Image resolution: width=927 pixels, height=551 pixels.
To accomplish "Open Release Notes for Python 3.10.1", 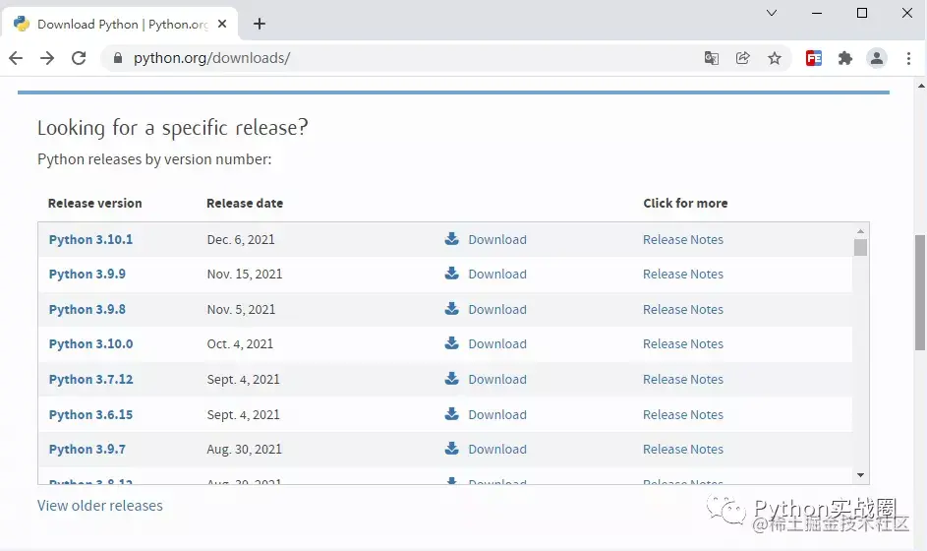I will click(x=683, y=240).
